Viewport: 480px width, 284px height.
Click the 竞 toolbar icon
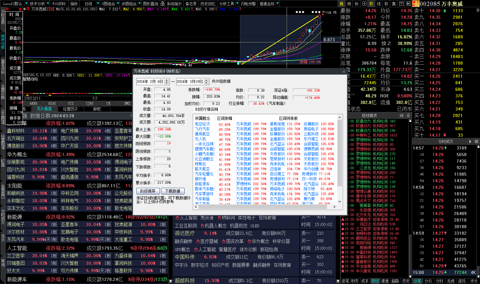(341, 4)
